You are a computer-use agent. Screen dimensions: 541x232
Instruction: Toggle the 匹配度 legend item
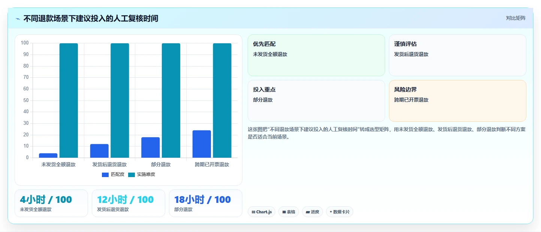(x=113, y=174)
